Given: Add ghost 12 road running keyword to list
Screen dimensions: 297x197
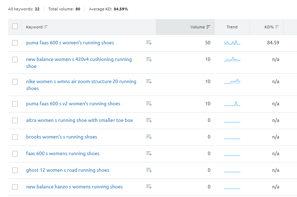Looking at the screenshot, I should pos(149,170).
